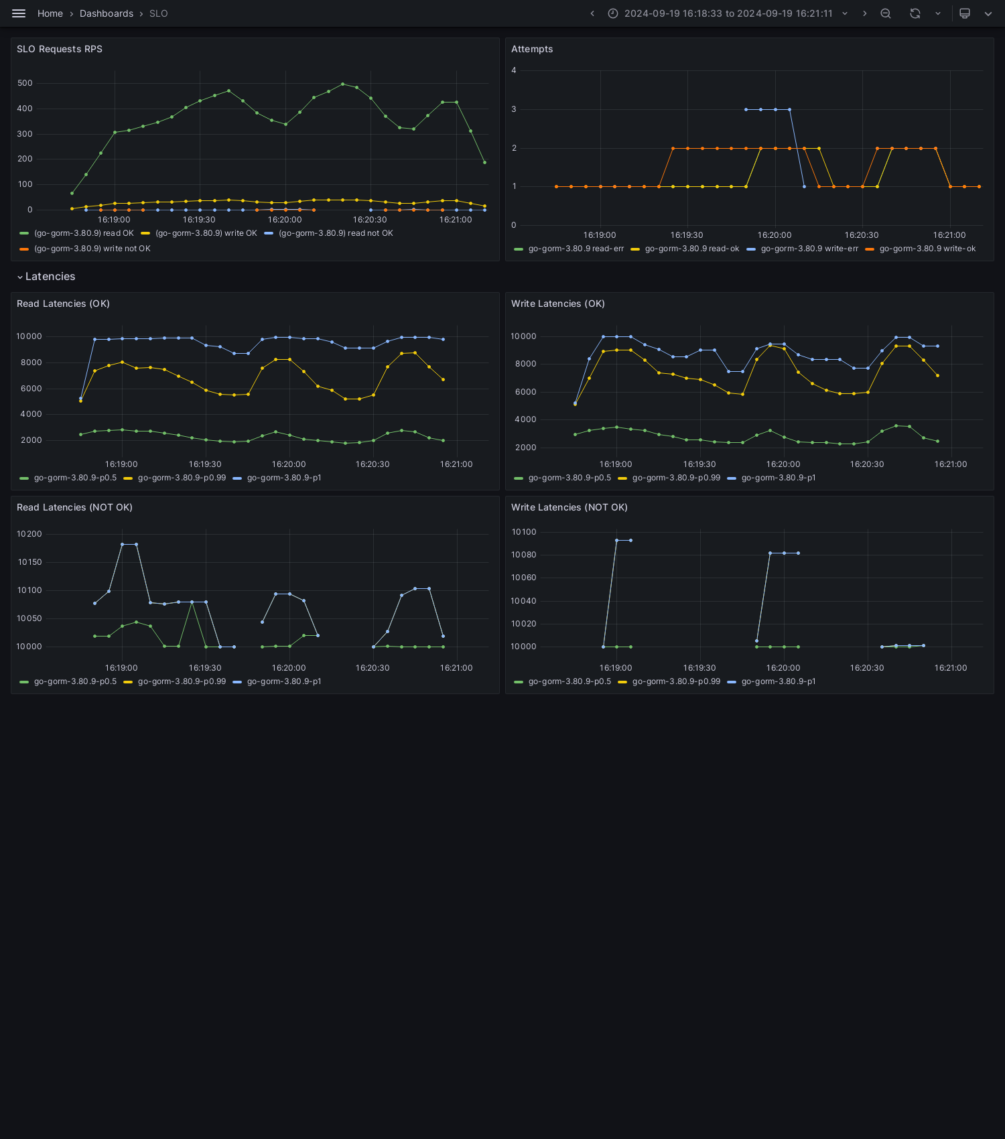Open SLO Requests RPS panel title

point(60,49)
